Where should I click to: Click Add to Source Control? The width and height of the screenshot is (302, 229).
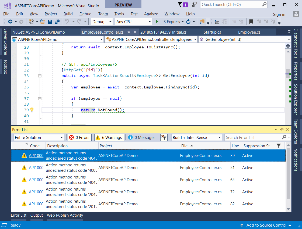(x=266, y=225)
